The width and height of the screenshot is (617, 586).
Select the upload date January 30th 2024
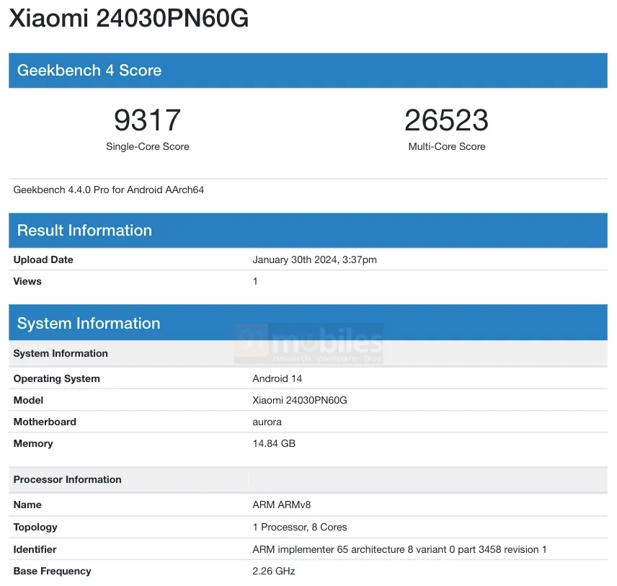[x=314, y=259]
